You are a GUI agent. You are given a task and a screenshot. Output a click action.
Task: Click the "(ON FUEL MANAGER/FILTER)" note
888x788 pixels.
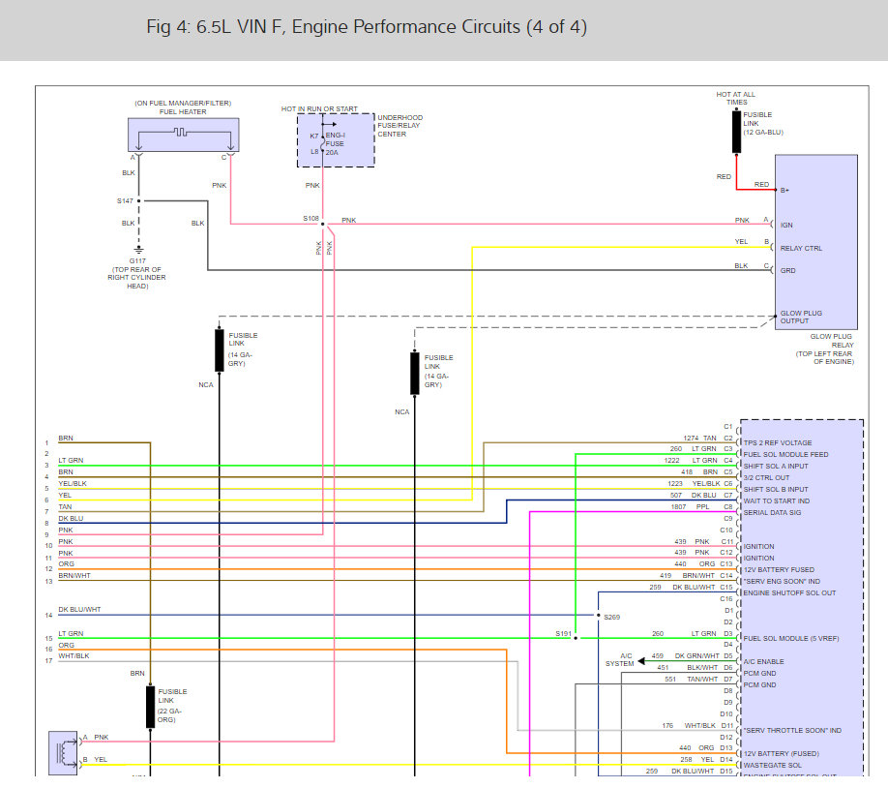[x=183, y=104]
